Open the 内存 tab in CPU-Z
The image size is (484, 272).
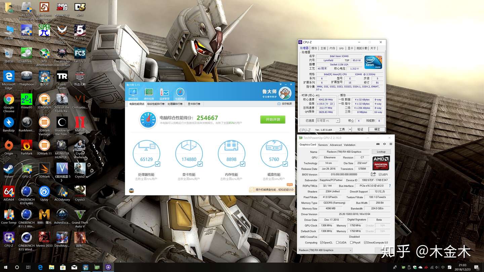point(332,48)
